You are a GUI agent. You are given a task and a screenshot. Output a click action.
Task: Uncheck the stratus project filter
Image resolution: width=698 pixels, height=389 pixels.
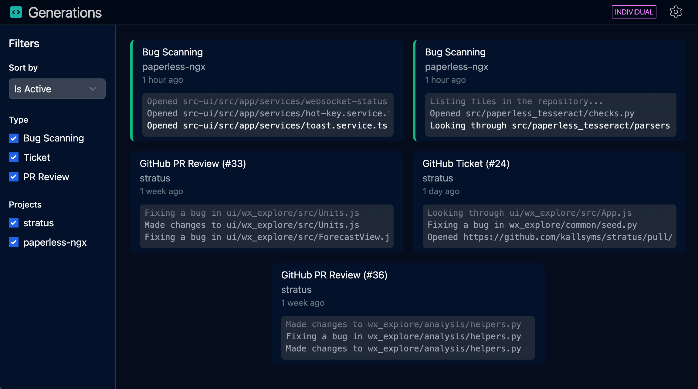[14, 223]
